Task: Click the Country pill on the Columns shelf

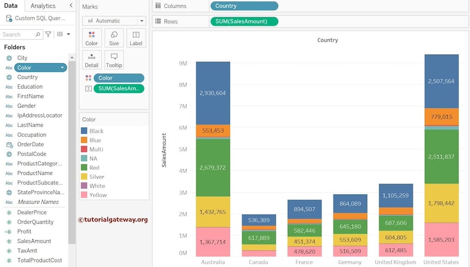Action: (x=244, y=6)
